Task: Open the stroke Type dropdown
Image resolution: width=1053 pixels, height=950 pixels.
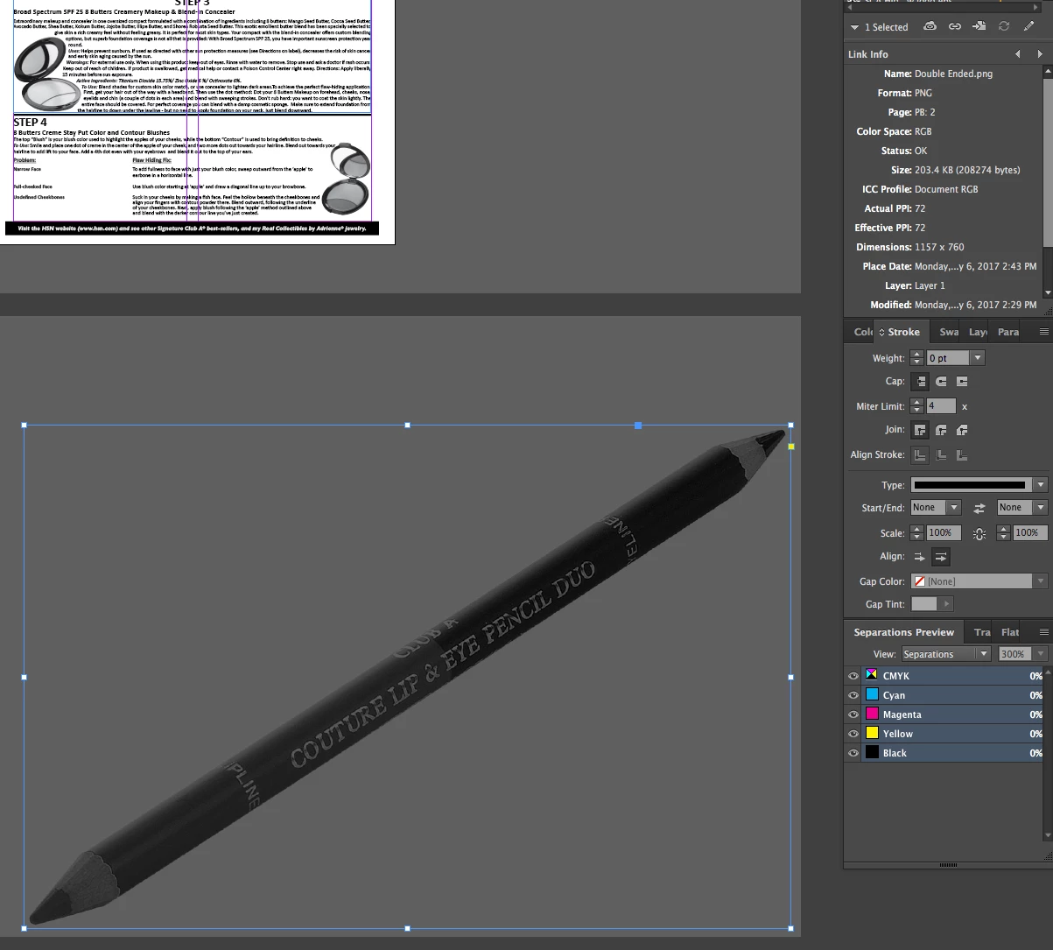Action: pyautogui.click(x=1040, y=485)
